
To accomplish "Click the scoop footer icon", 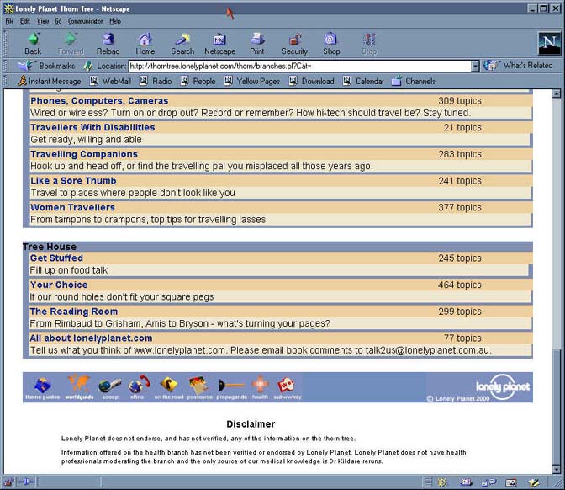I will tap(110, 388).
